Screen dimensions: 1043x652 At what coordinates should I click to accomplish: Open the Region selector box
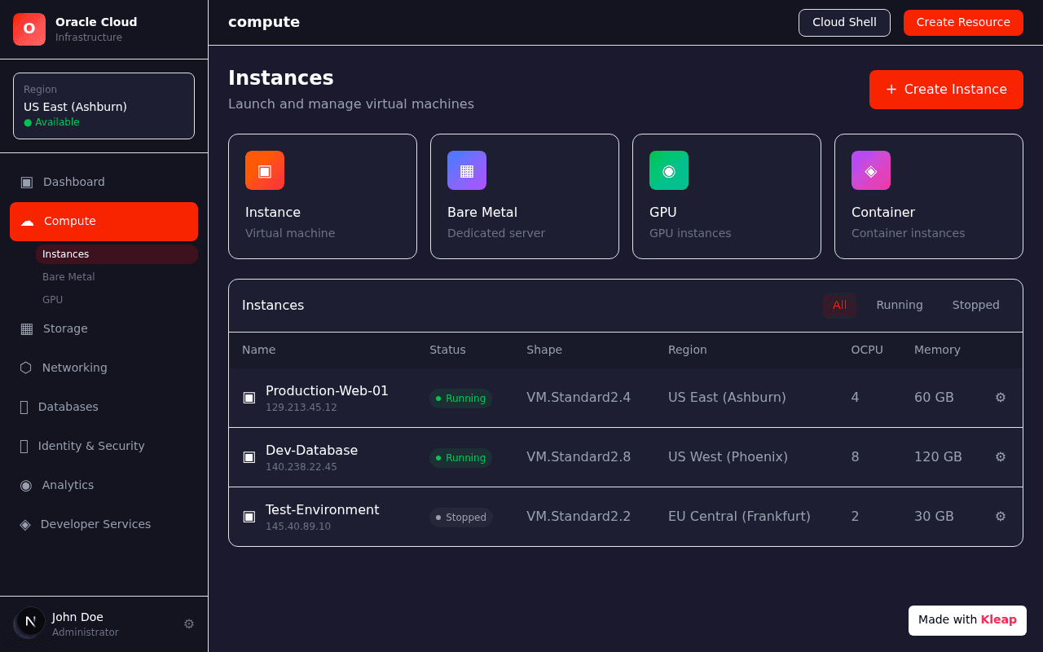click(103, 106)
